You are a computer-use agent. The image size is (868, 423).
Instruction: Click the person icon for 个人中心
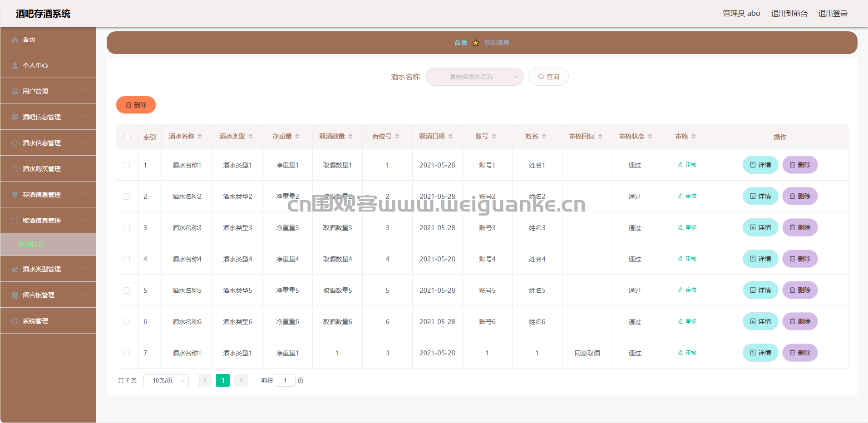(x=15, y=66)
